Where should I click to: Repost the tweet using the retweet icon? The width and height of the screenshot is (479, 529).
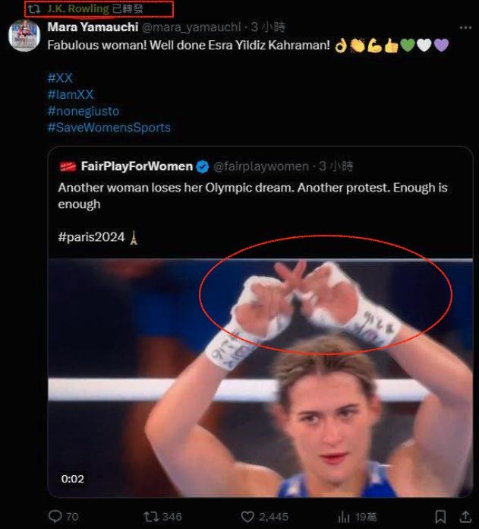(x=151, y=516)
